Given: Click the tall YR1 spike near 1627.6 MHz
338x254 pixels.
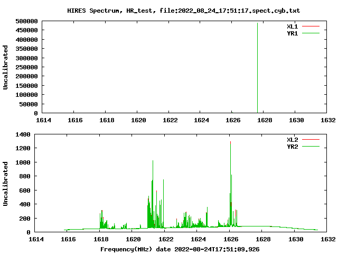Looking at the screenshot, I should click(x=257, y=68).
